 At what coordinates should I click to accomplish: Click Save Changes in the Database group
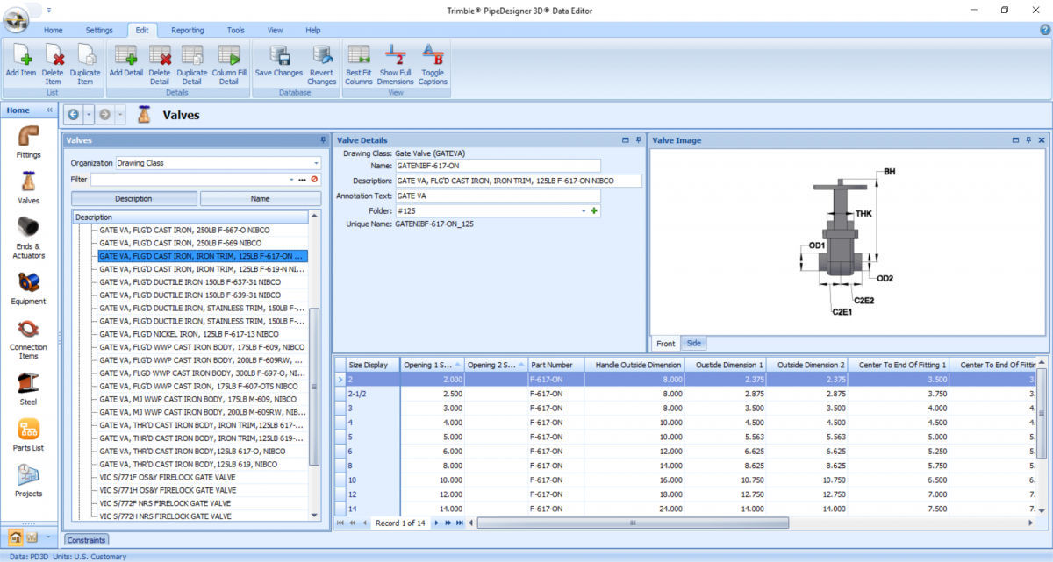click(278, 61)
